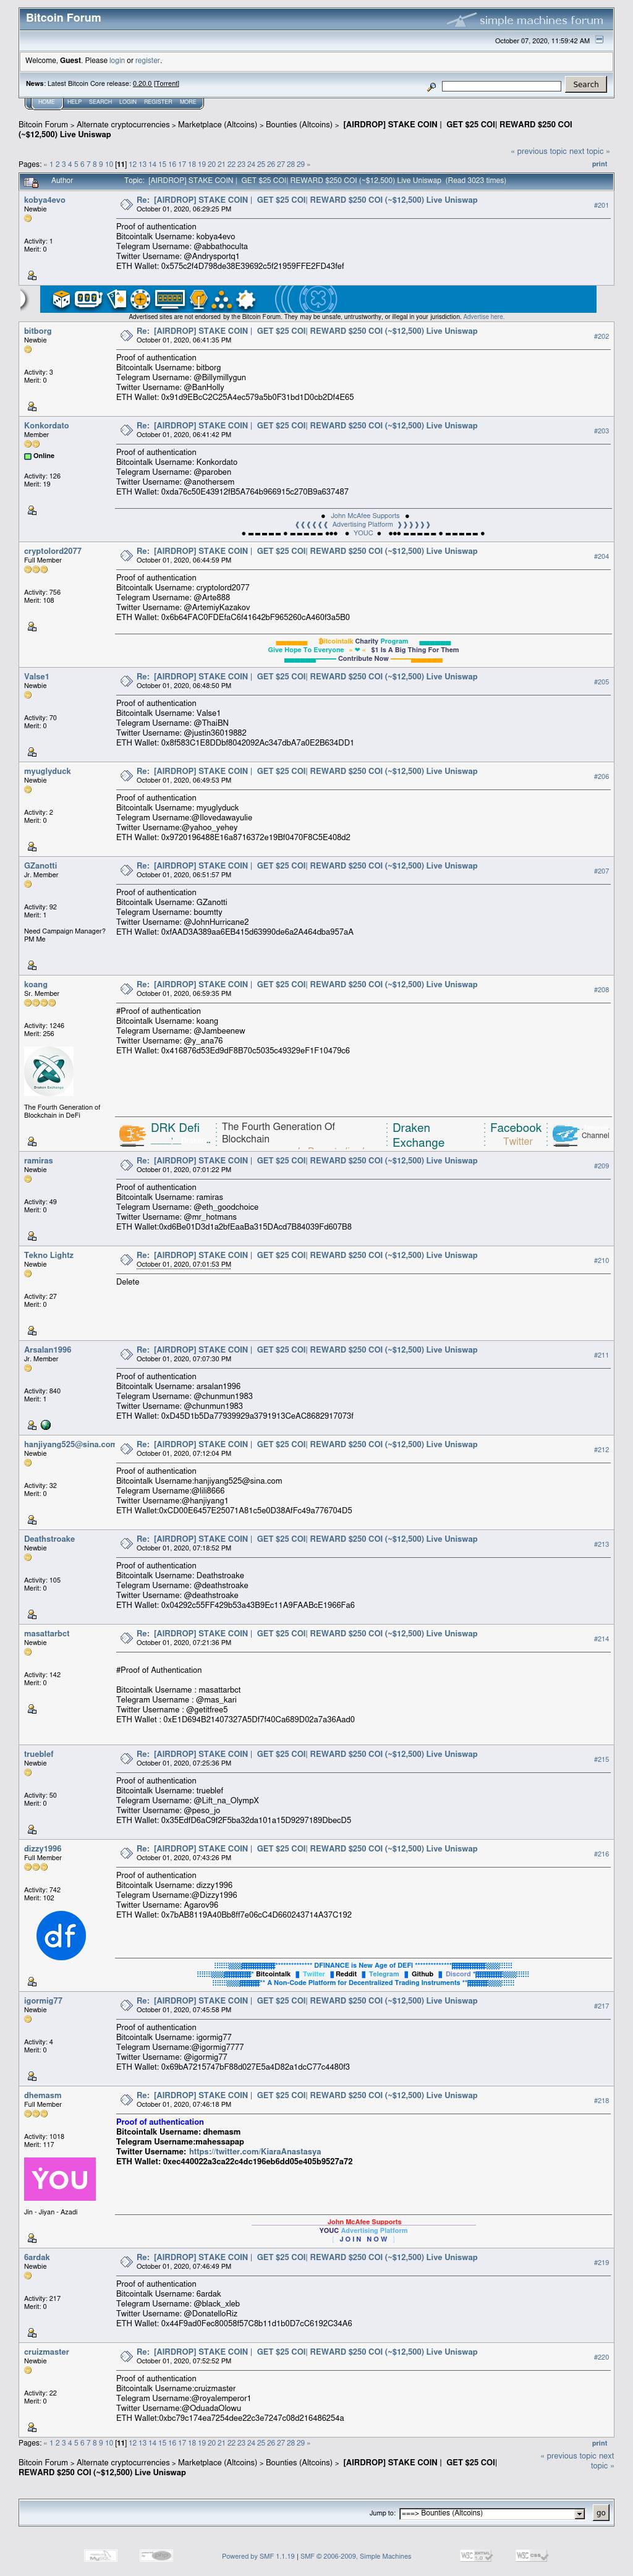Click the message icon on post #205
This screenshot has height=2576, width=633.
[126, 681]
